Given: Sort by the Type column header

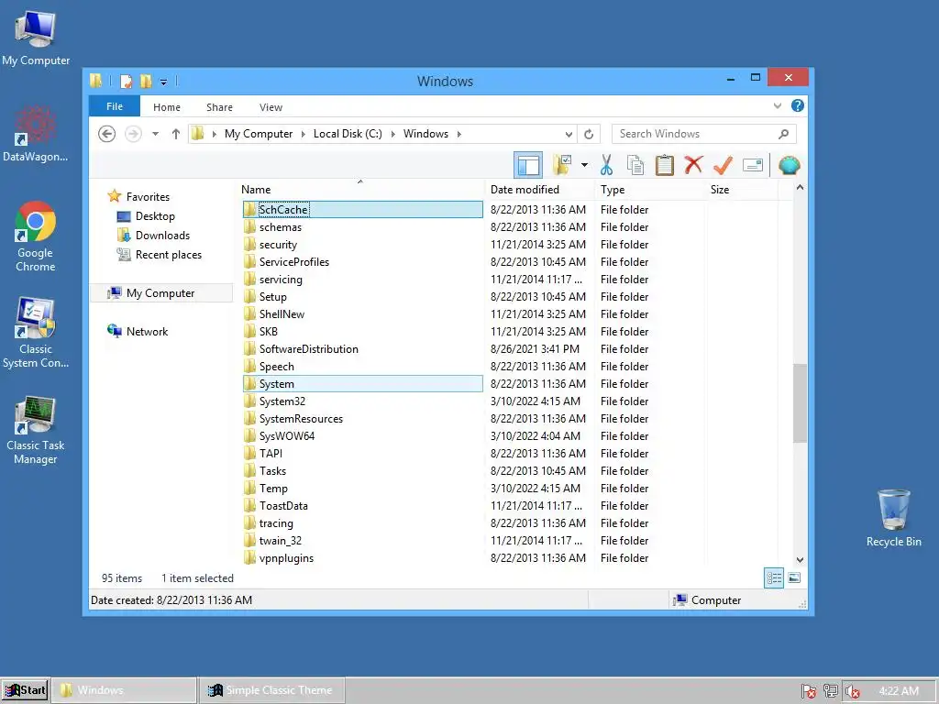Looking at the screenshot, I should pyautogui.click(x=649, y=189).
